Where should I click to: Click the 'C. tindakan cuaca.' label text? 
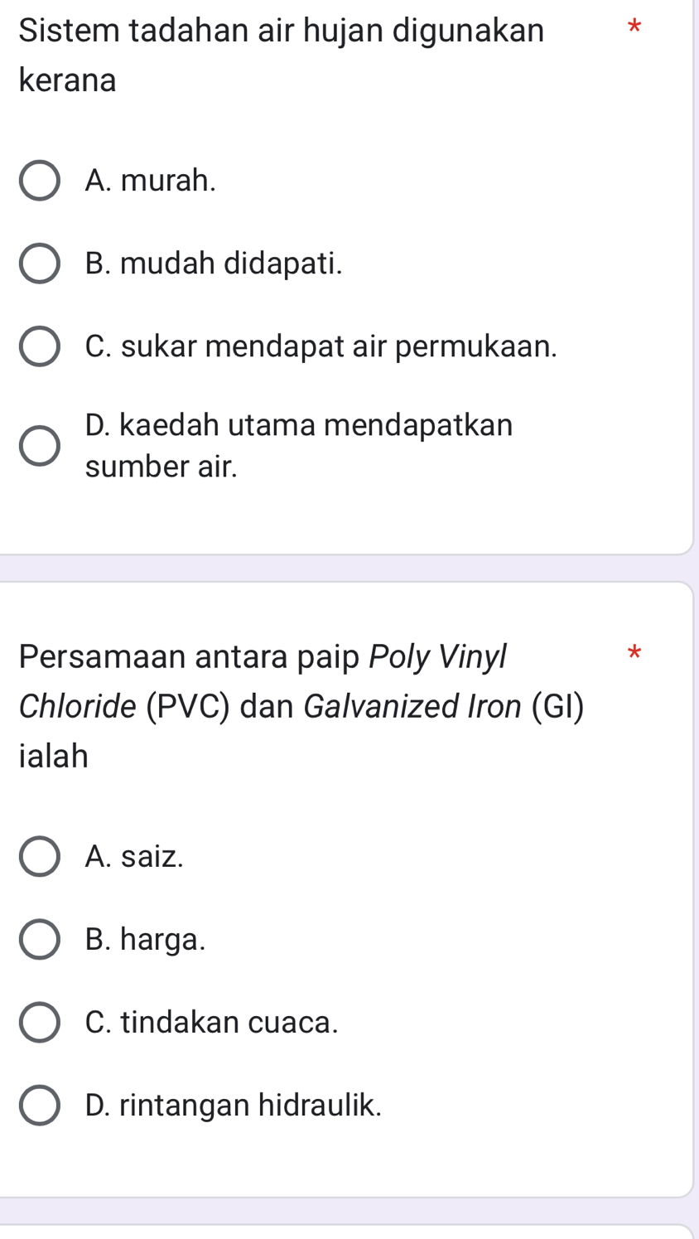pos(212,1022)
